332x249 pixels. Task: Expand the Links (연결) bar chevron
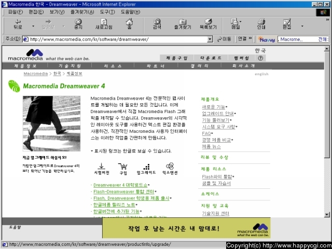click(250, 38)
